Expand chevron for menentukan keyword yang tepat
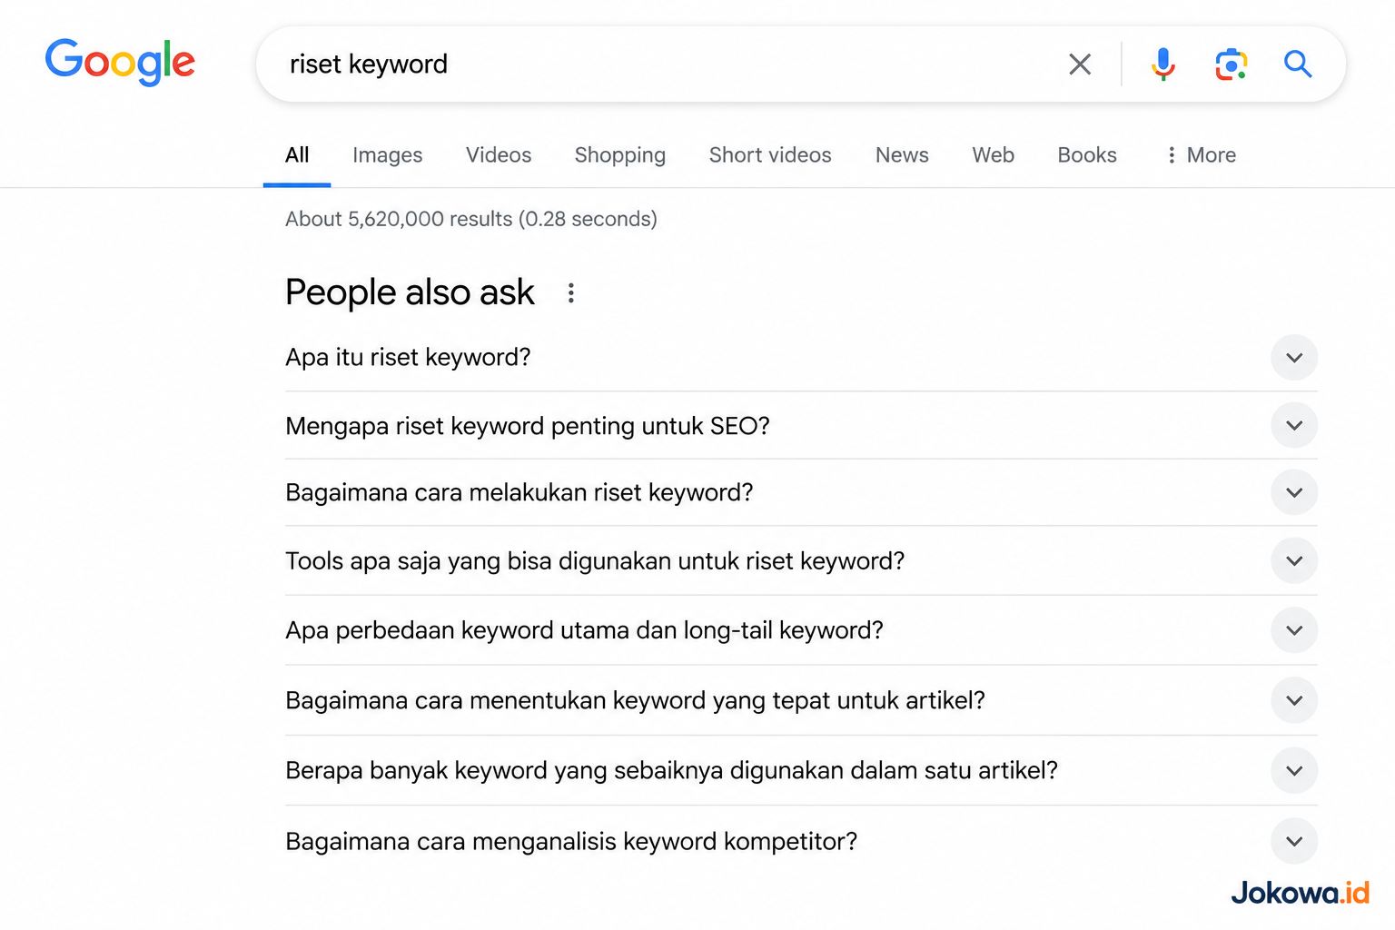 click(x=1294, y=700)
